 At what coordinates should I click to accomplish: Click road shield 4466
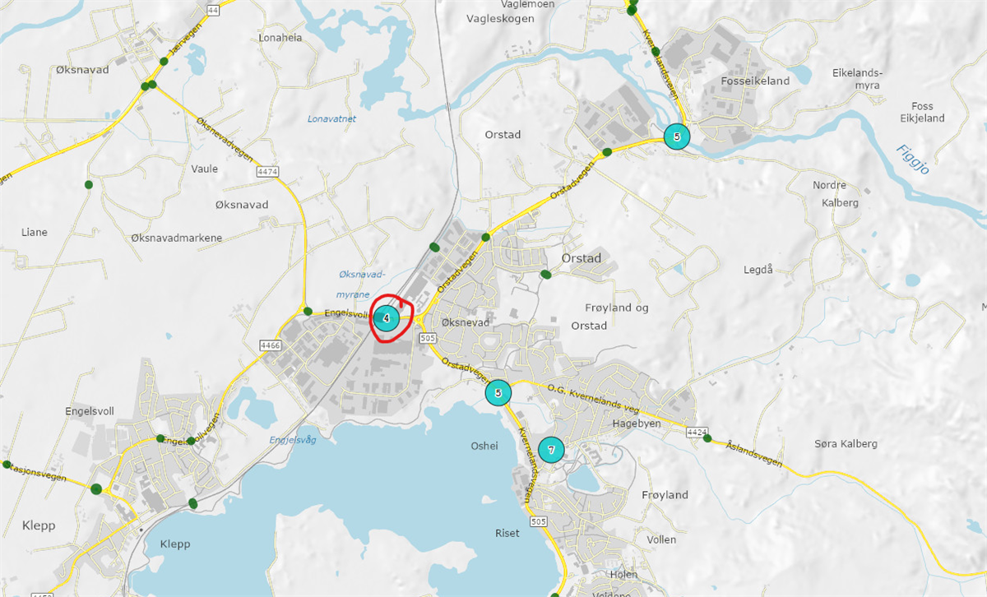coord(270,345)
